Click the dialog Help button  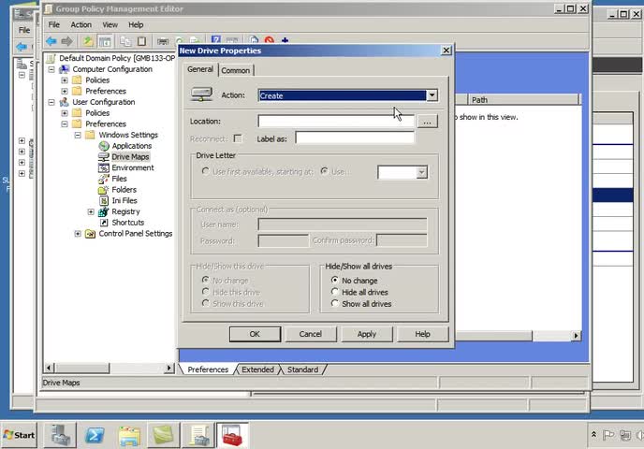(423, 334)
